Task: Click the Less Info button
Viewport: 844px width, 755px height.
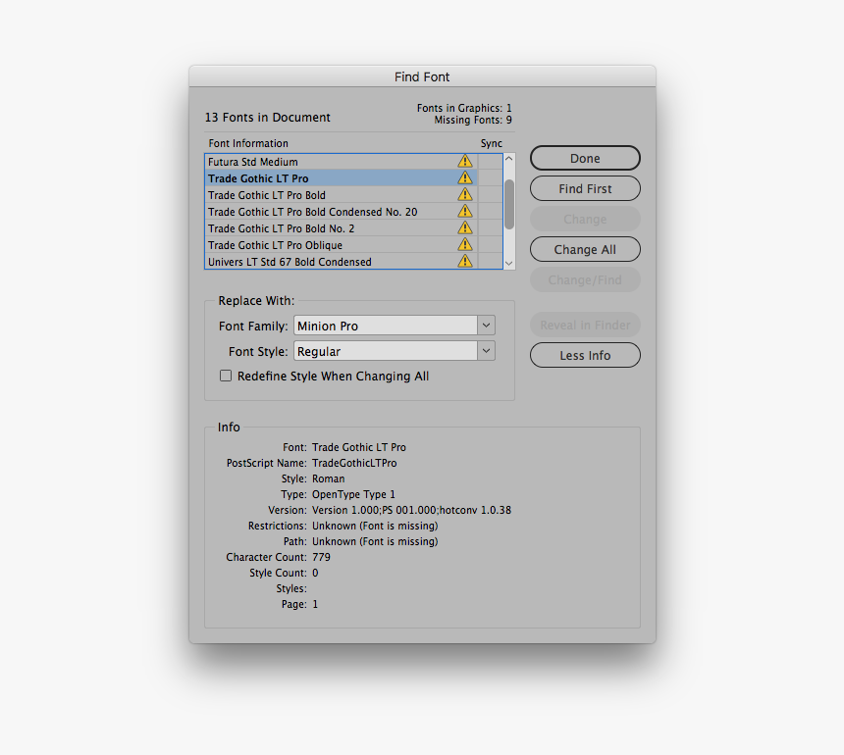Action: click(x=585, y=356)
